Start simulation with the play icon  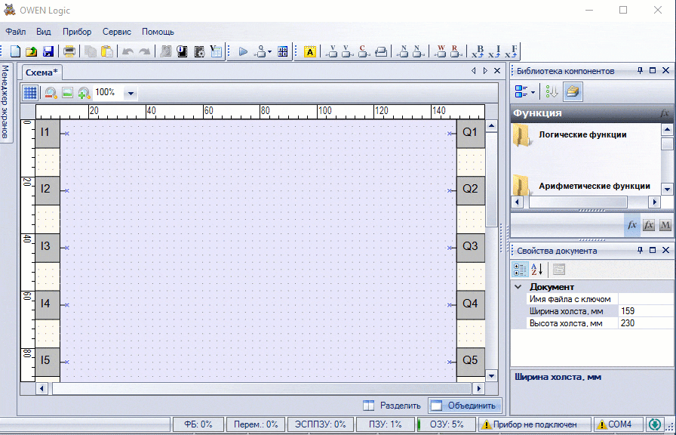(x=243, y=51)
